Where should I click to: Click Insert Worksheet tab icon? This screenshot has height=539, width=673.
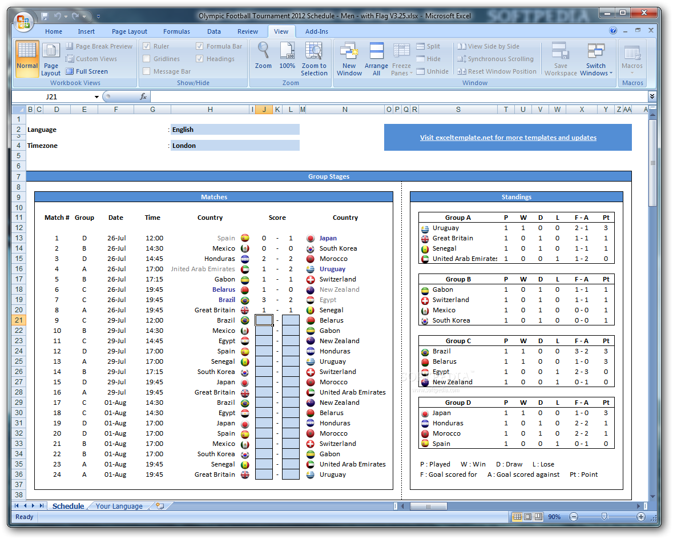click(x=160, y=506)
